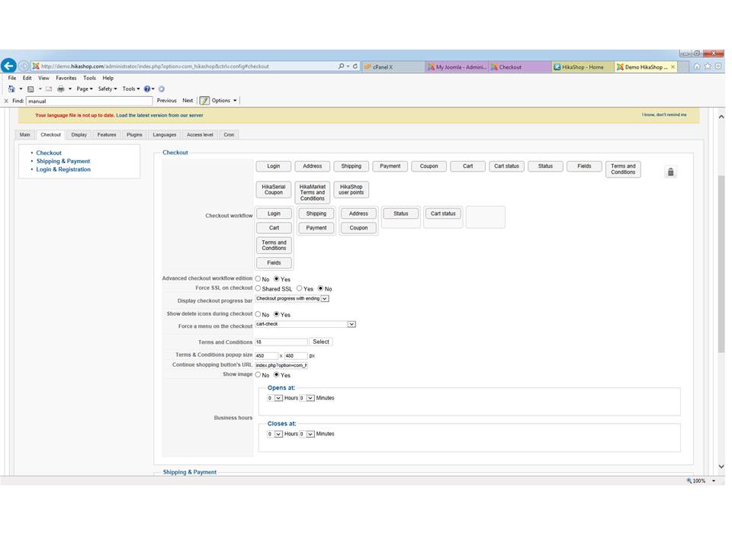Open favorites with the star icon

pyautogui.click(x=707, y=66)
